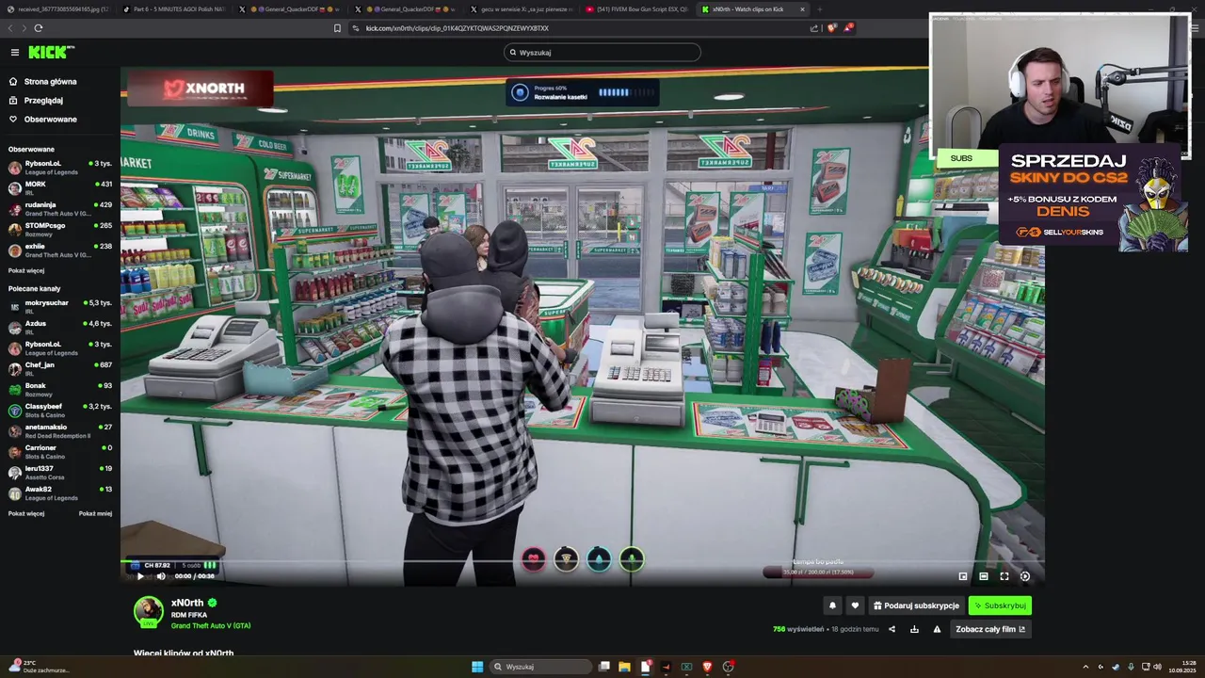Open the anetamaksio channel
Screen dimensions: 1205x678
(x=60, y=431)
